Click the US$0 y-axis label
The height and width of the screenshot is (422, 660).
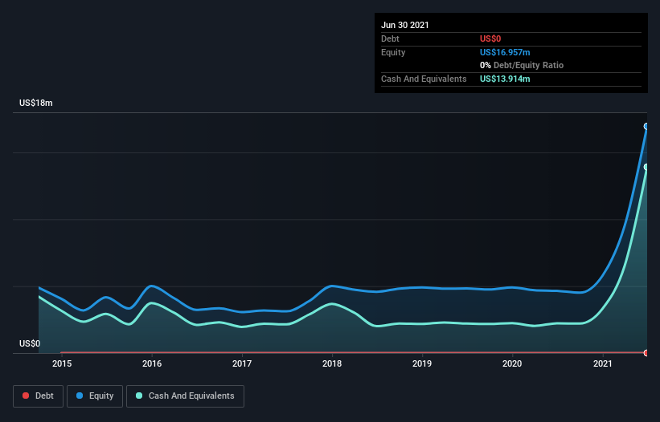click(30, 344)
